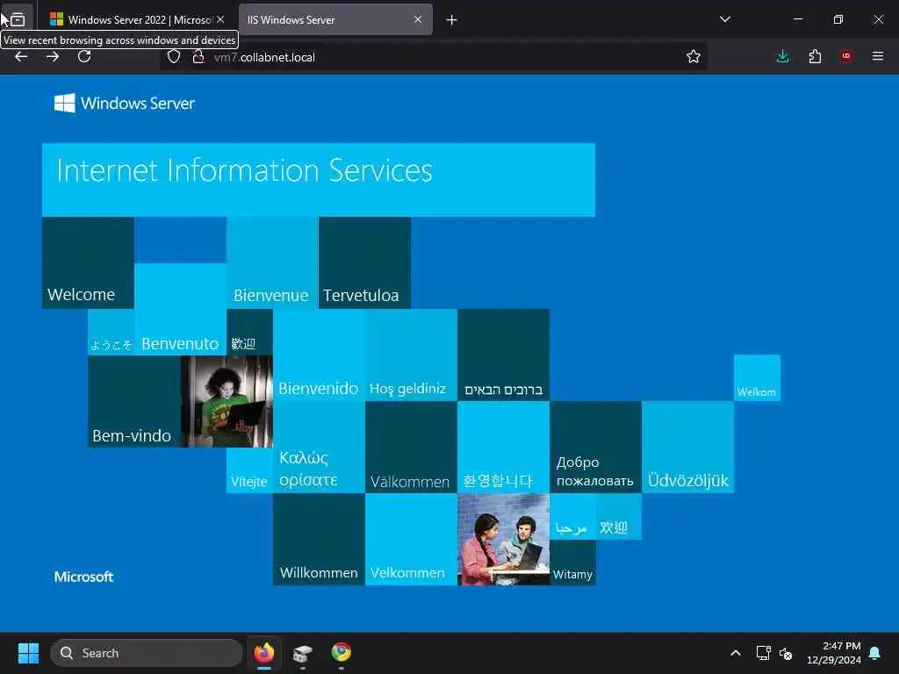Click the Bienvenue tile

[x=272, y=262]
